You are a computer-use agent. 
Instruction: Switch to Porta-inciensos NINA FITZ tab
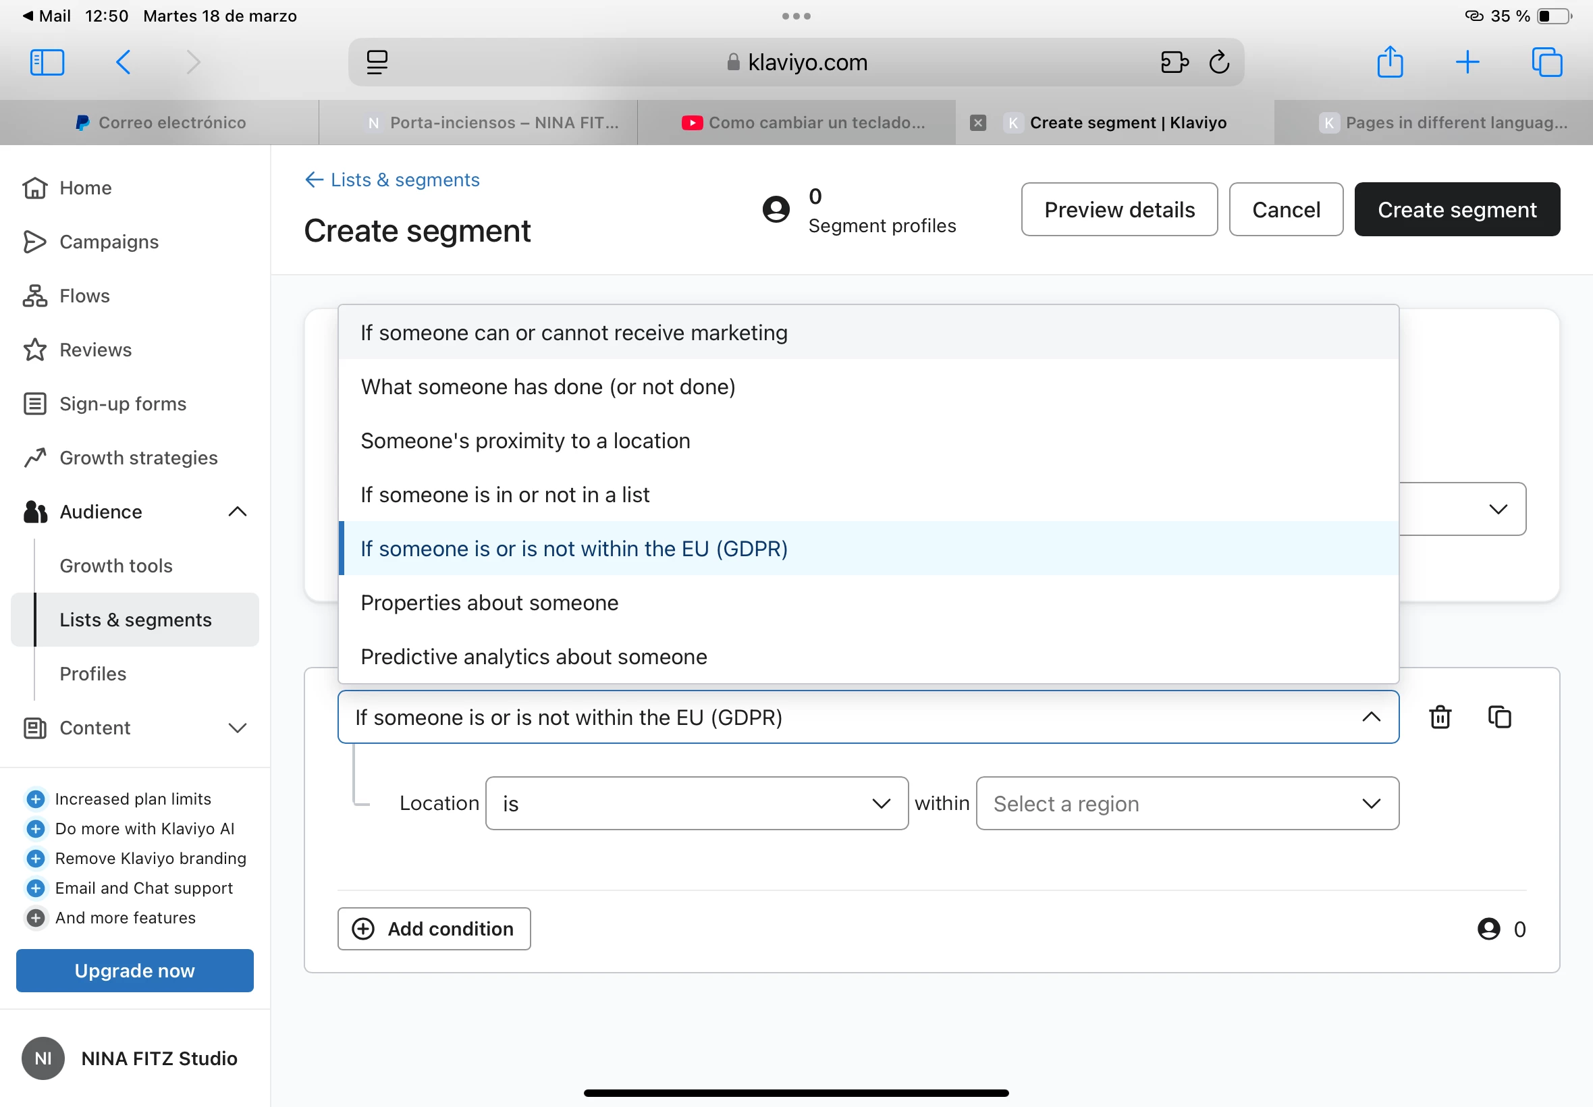(478, 123)
